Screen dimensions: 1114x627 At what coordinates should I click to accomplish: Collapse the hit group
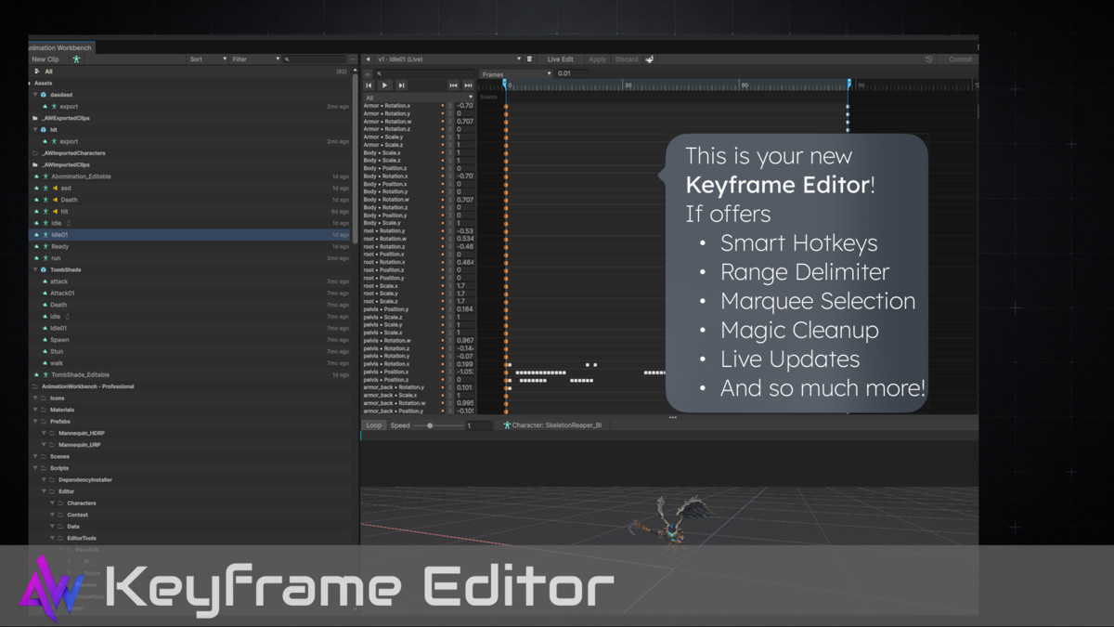35,130
